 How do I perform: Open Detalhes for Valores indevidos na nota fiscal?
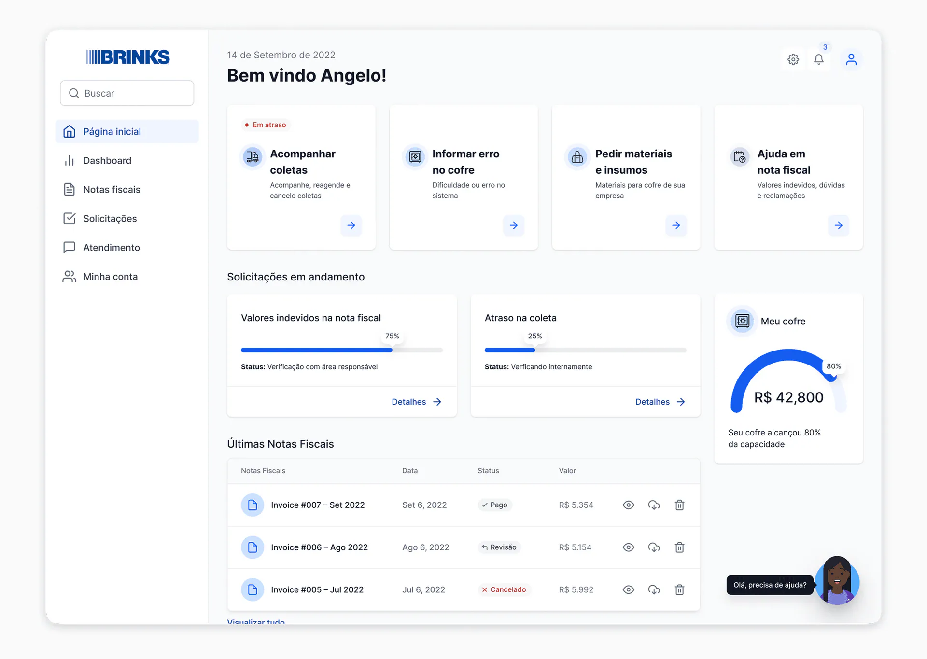coord(416,402)
